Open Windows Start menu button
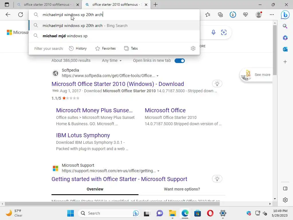 70,213
